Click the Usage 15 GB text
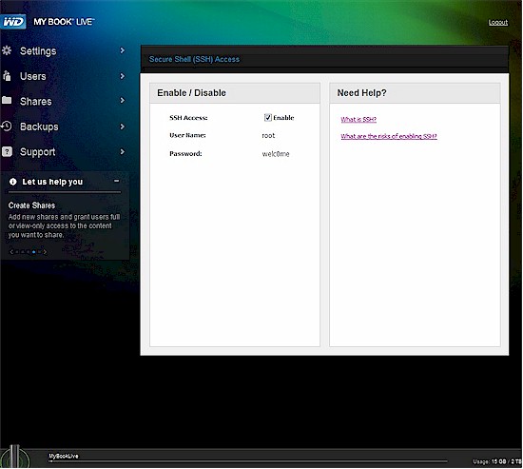 coord(497,461)
